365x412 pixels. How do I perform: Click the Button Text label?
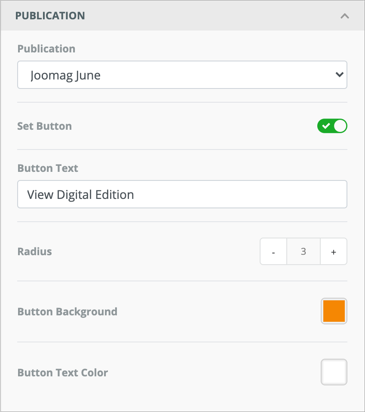coord(48,168)
